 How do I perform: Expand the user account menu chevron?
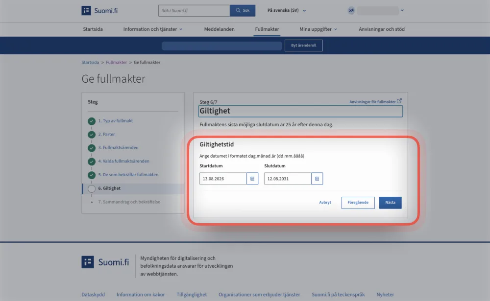pyautogui.click(x=402, y=10)
